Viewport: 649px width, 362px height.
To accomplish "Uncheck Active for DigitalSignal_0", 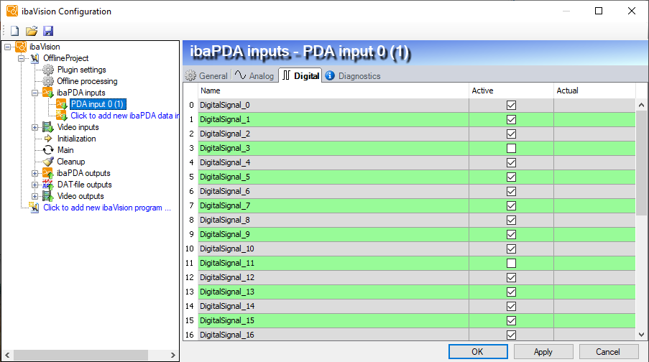I will [511, 105].
